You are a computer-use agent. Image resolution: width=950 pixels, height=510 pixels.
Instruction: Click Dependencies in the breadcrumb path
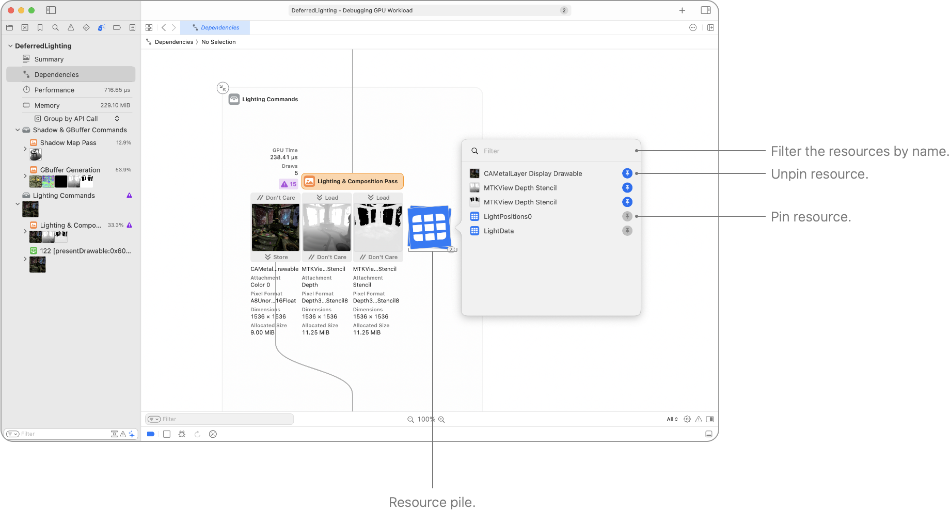[173, 42]
